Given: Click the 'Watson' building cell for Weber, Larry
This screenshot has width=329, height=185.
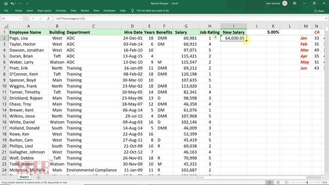Looking at the screenshot, I should [57, 62].
